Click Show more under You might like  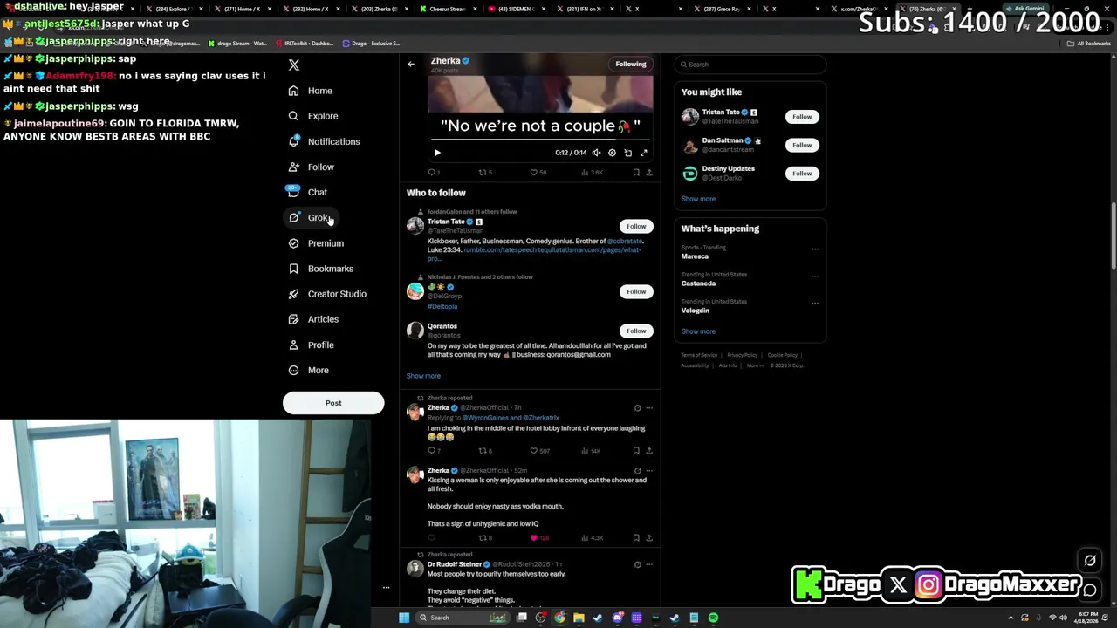pyautogui.click(x=698, y=199)
